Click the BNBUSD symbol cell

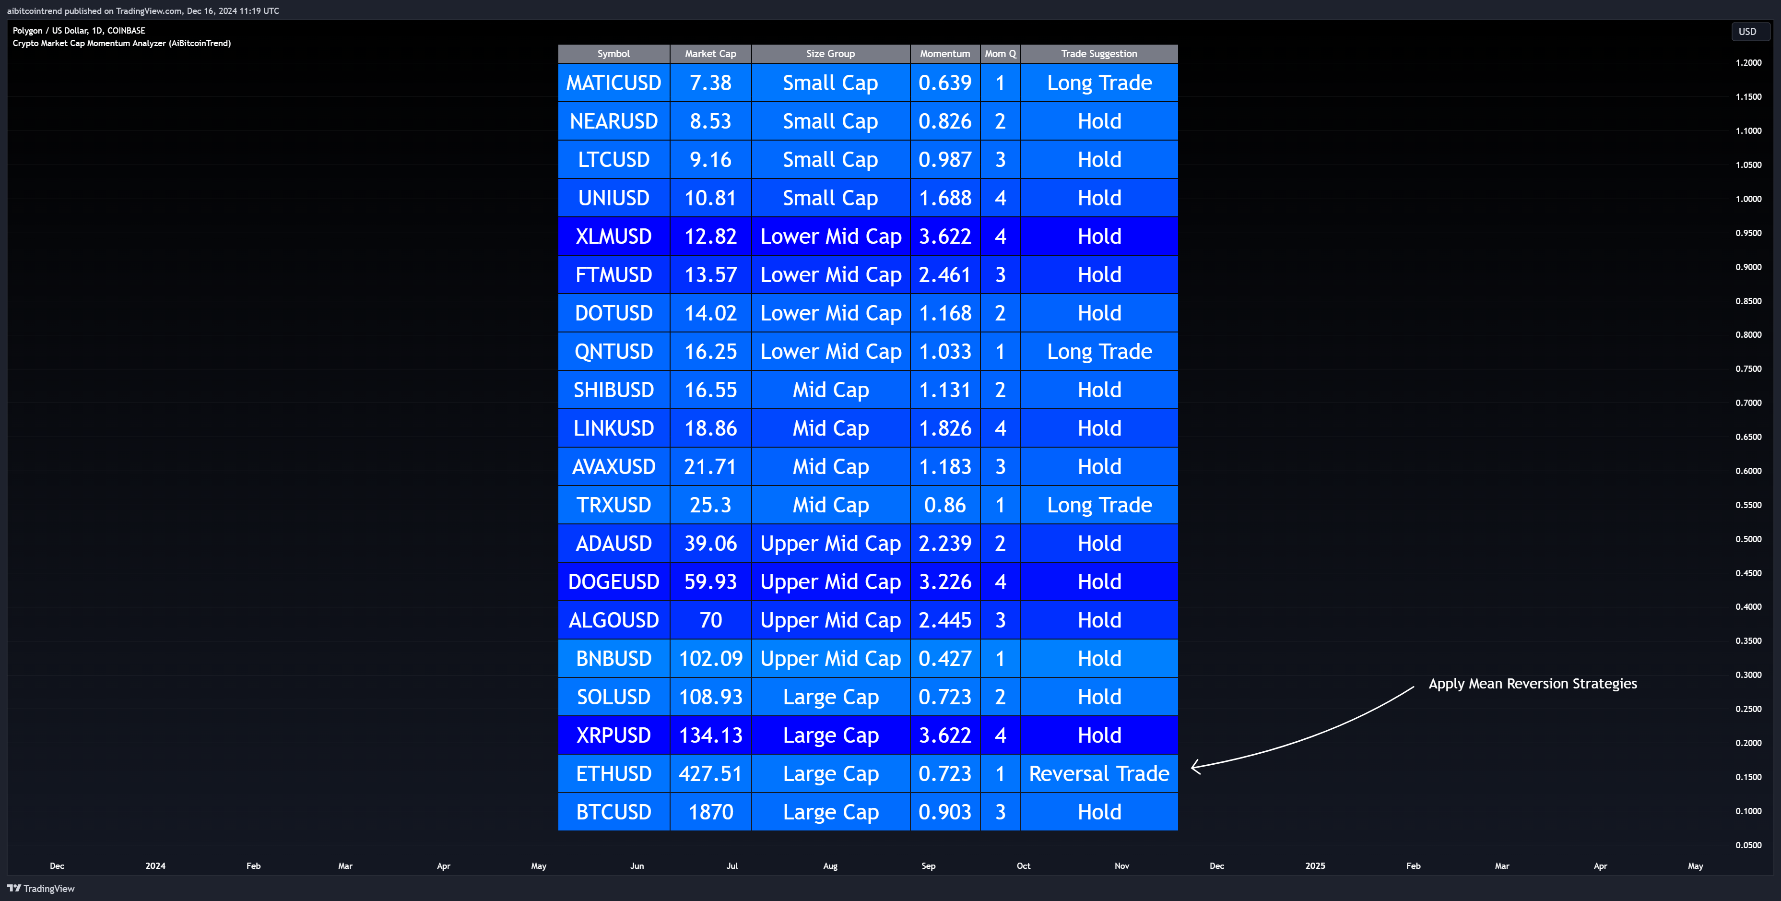pyautogui.click(x=614, y=658)
